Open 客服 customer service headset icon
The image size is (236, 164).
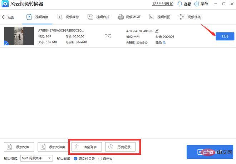tap(180, 4)
